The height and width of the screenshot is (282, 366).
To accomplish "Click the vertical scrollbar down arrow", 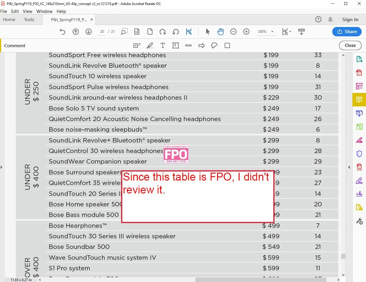I will [343, 275].
